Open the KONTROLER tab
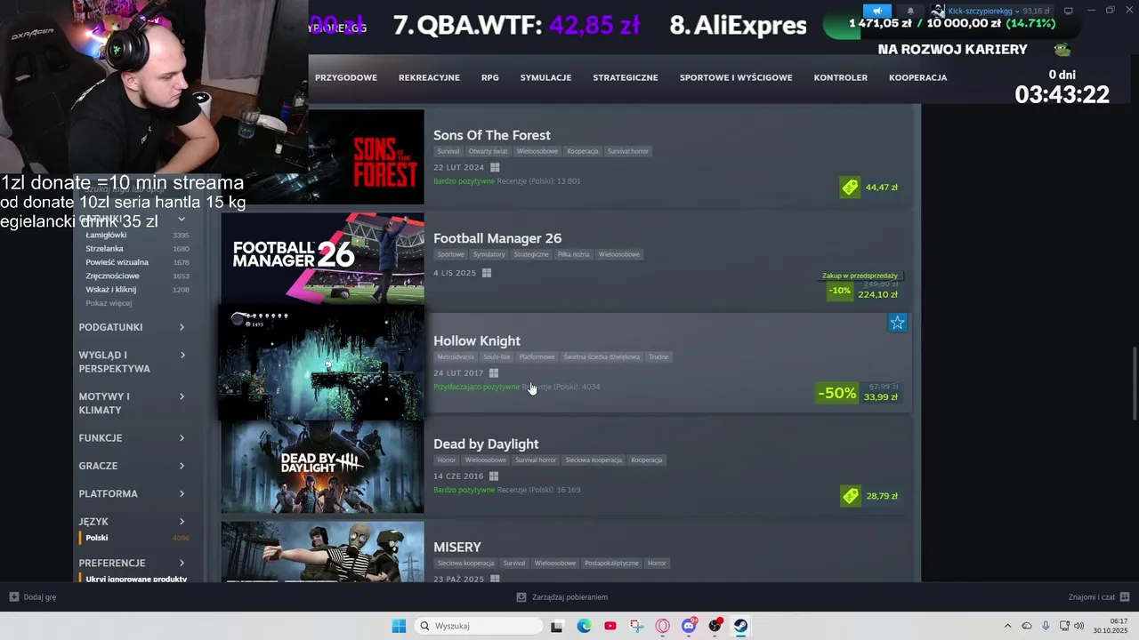 (x=840, y=77)
